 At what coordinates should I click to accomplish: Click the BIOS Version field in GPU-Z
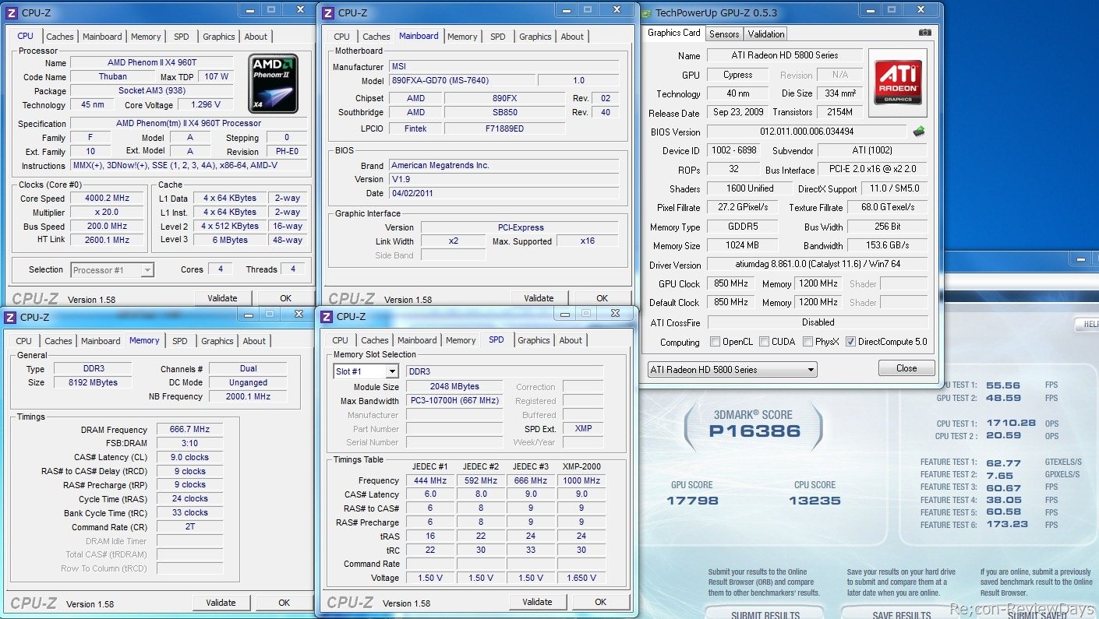tap(807, 132)
